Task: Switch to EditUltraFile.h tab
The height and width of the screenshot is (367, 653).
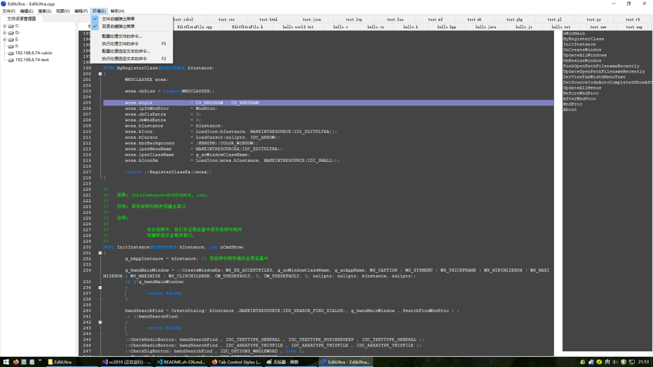Action: coord(247,27)
